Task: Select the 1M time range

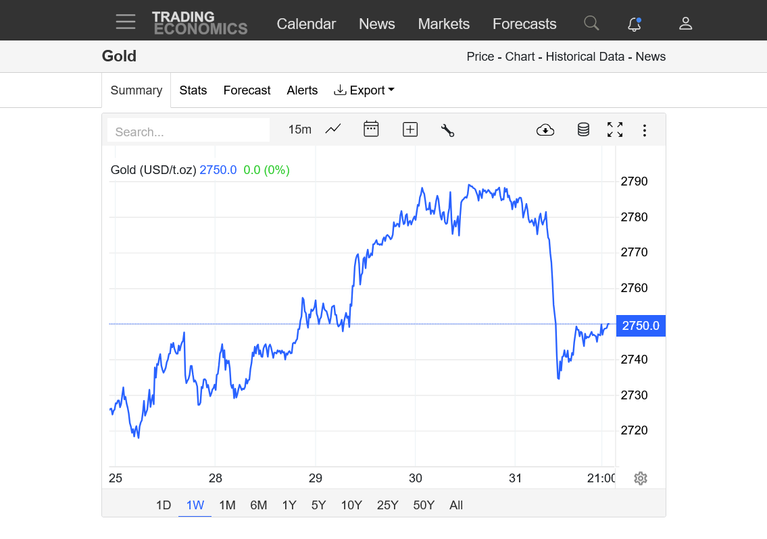Action: tap(227, 505)
